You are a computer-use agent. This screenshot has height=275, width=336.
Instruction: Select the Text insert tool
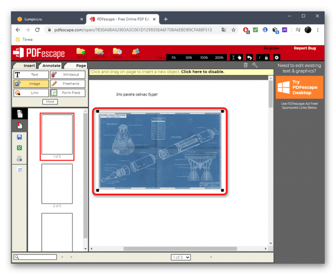31,75
